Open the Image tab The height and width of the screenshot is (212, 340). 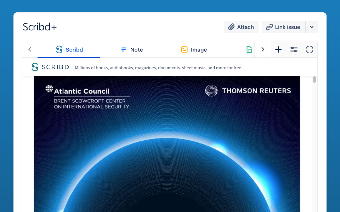(x=194, y=49)
